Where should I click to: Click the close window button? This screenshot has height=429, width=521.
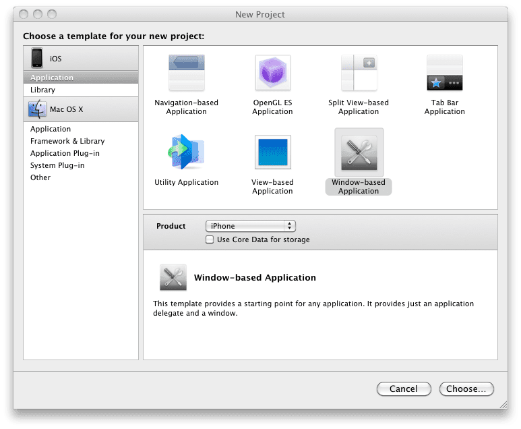24,14
